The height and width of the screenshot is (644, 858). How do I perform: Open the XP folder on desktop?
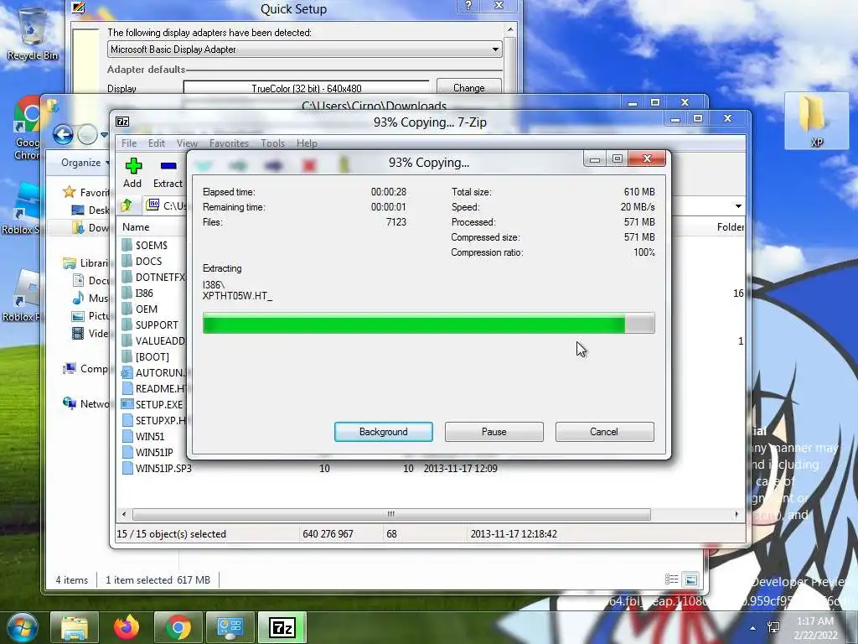[816, 121]
